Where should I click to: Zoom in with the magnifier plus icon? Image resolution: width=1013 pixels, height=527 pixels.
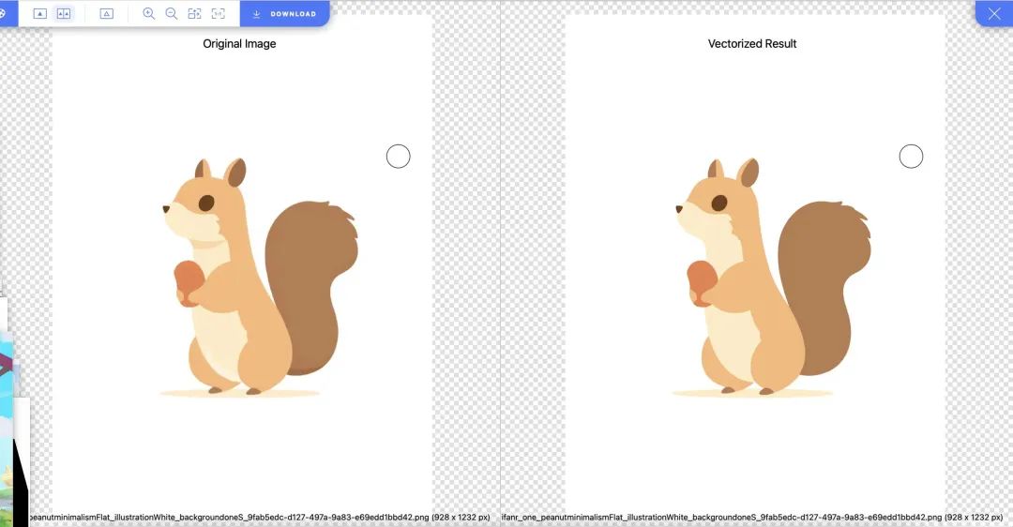[149, 14]
